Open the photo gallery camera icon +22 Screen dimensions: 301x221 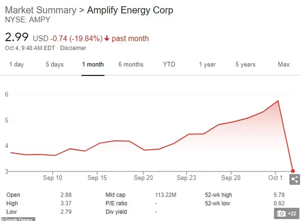[x=287, y=213]
